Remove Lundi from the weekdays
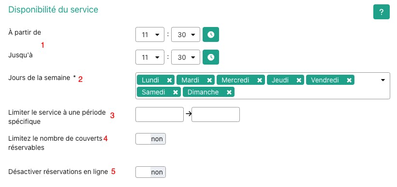 (169, 80)
